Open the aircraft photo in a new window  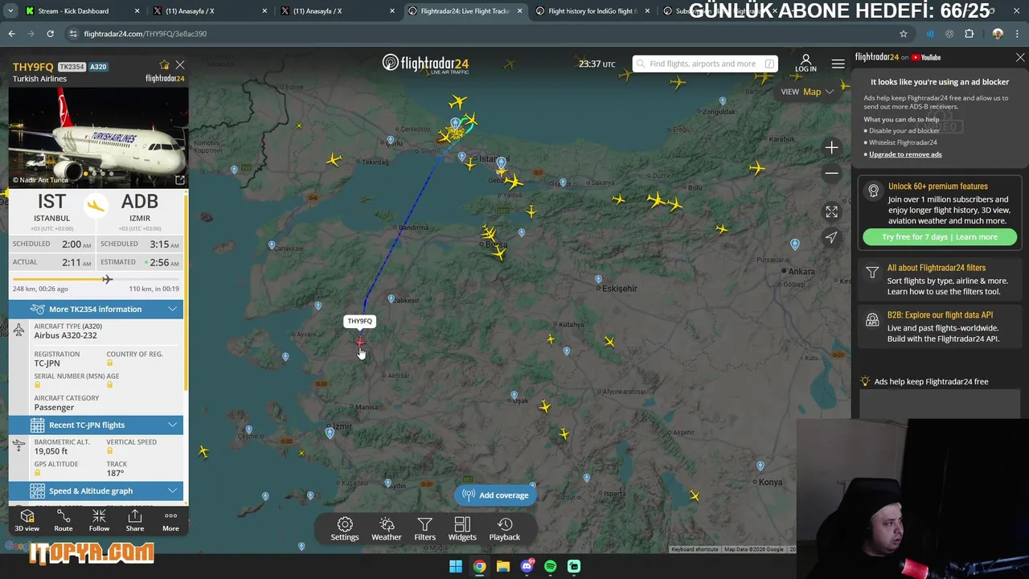tap(180, 180)
